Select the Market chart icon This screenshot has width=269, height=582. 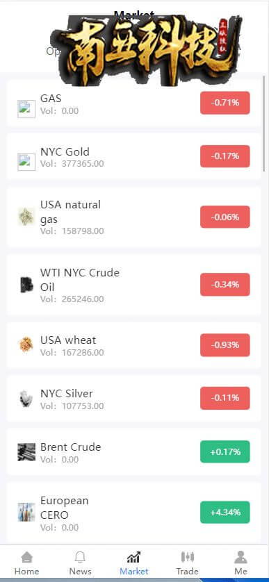133,557
